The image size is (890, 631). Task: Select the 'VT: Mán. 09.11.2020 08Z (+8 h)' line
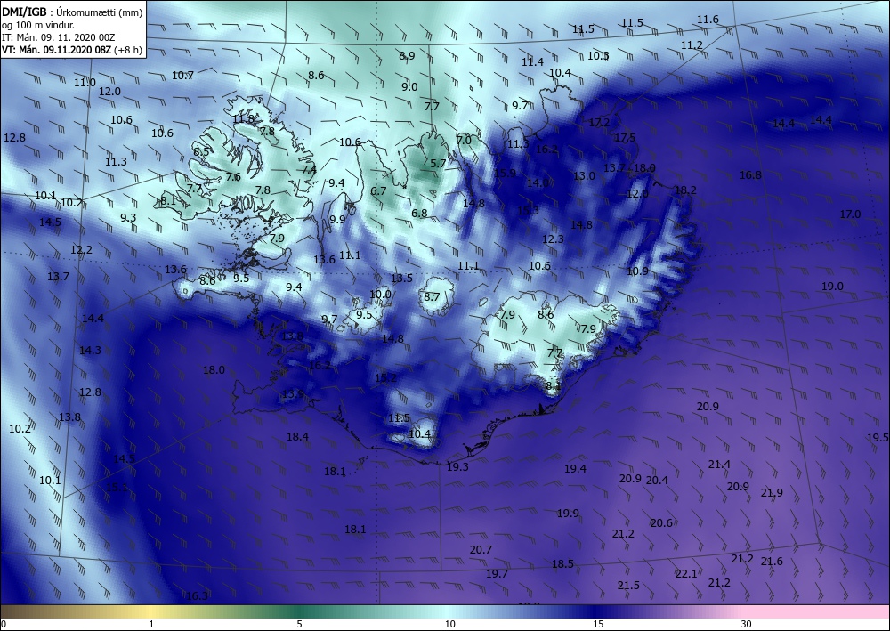(x=72, y=49)
